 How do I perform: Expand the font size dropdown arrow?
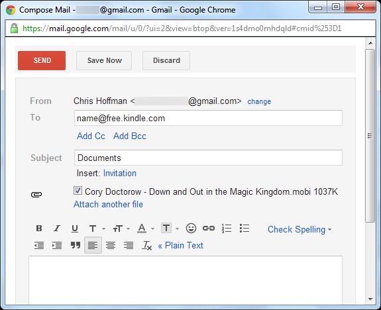[128, 229]
